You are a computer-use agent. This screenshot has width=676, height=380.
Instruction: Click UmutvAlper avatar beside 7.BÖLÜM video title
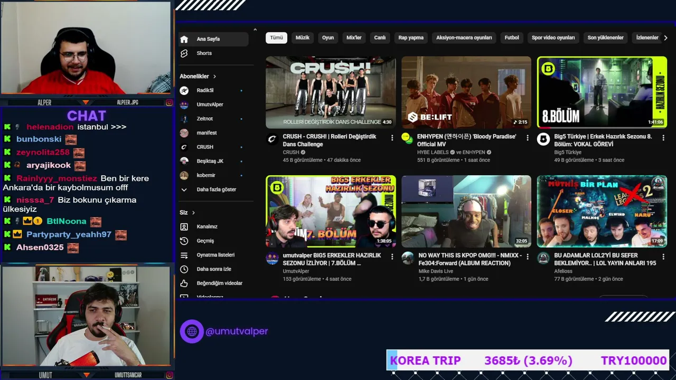tap(273, 258)
